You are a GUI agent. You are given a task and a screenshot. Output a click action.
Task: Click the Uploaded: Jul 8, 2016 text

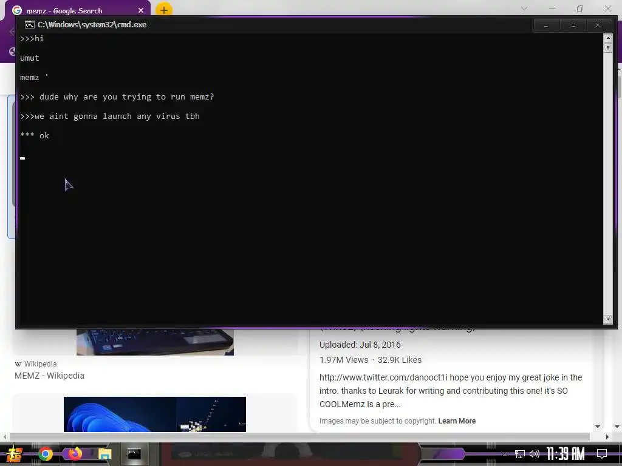coord(360,345)
